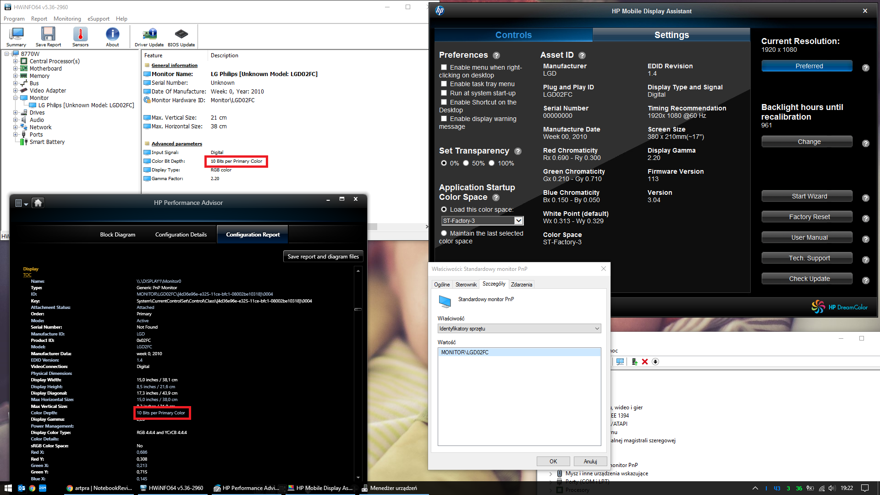Image resolution: width=880 pixels, height=495 pixels.
Task: Click the About info icon
Action: (112, 36)
